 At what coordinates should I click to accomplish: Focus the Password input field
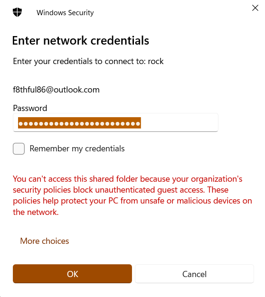[115, 122]
